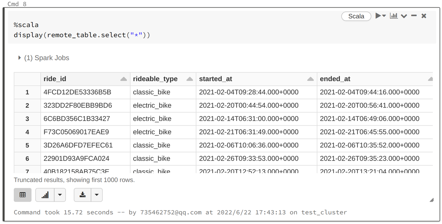Open the cell dashboard chart icon
Image resolution: width=442 pixels, height=224 pixels.
394,16
